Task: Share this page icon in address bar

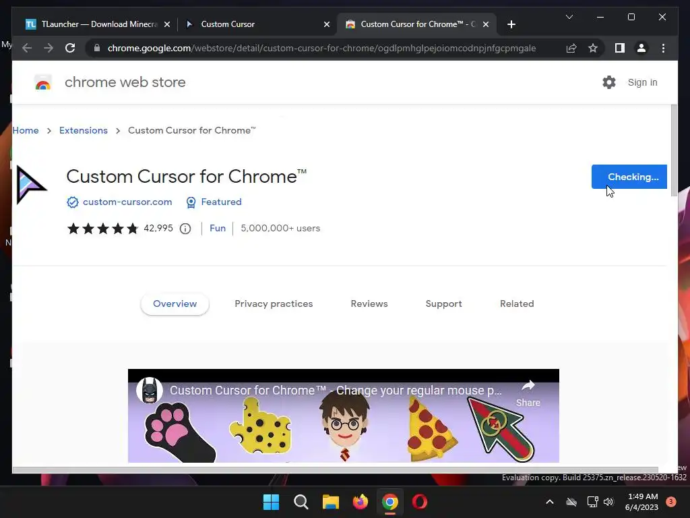Action: [x=571, y=48]
